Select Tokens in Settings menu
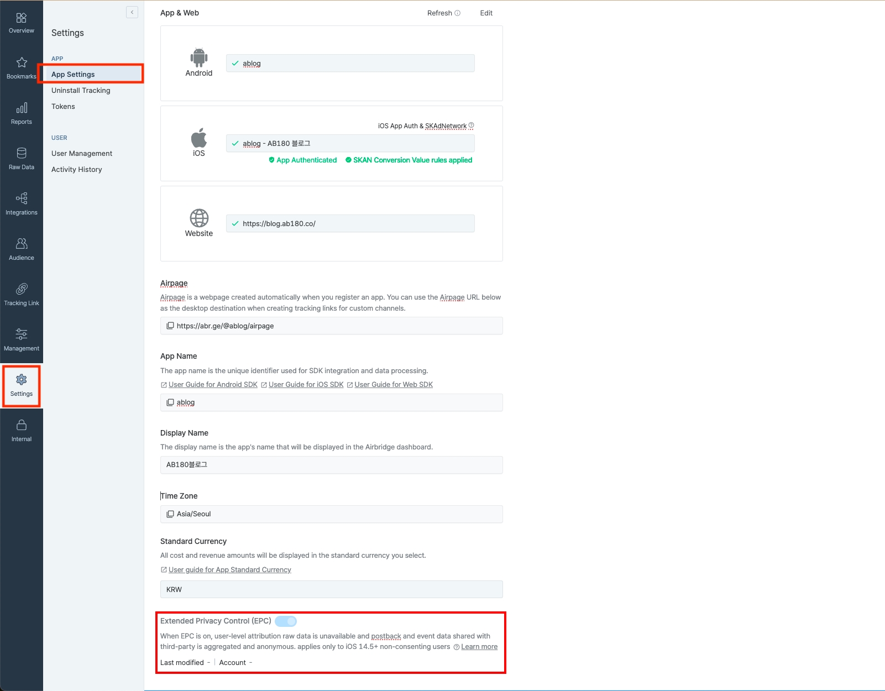The height and width of the screenshot is (691, 885). (x=63, y=107)
